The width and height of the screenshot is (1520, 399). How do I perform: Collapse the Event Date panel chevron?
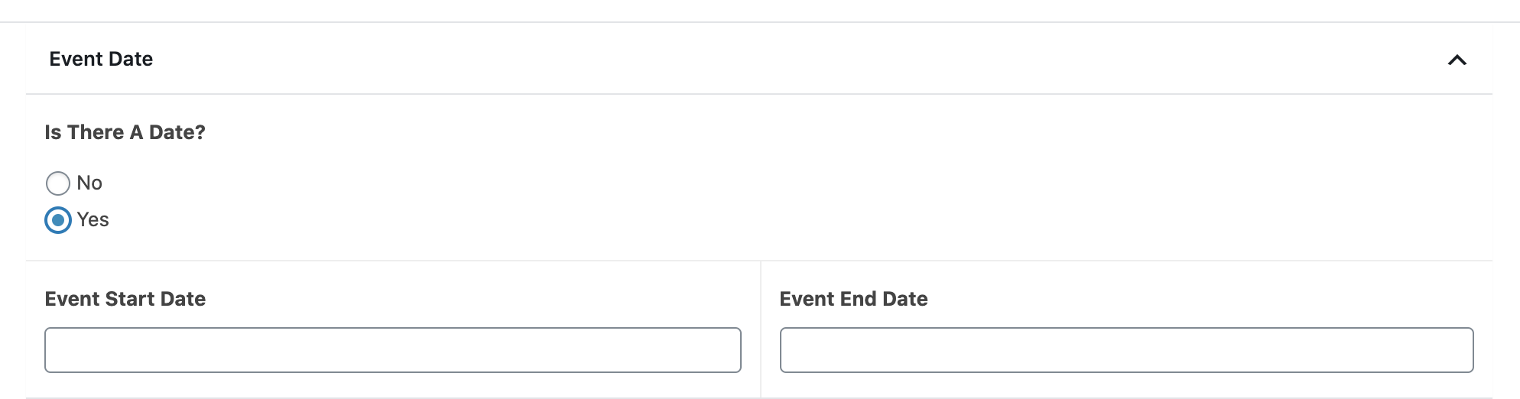tap(1457, 60)
